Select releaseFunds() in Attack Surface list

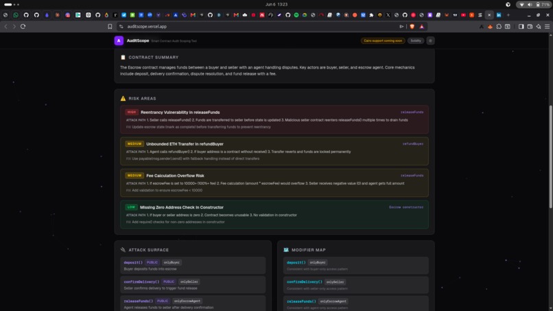pos(139,301)
